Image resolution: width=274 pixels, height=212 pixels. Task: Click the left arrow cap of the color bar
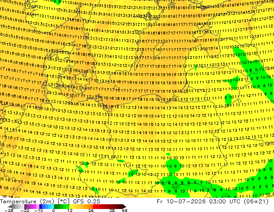coord(10,206)
